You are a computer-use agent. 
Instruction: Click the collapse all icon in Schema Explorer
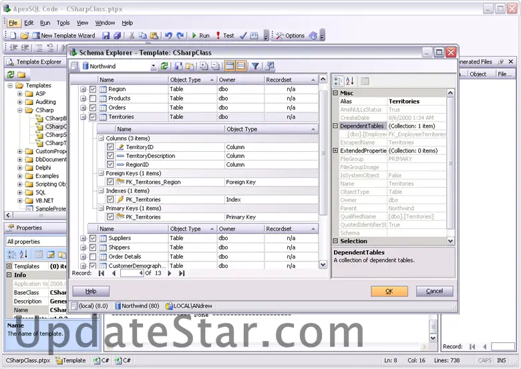coord(215,66)
